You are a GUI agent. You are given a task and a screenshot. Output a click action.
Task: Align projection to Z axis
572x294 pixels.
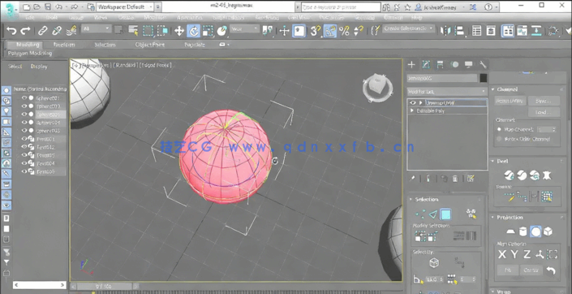coord(527,254)
